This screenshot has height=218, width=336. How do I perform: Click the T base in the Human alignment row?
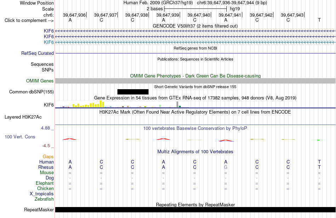319,162
